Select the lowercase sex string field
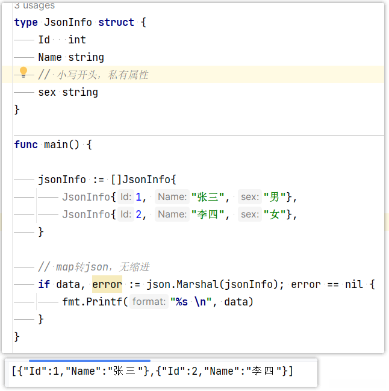Image resolution: width=389 pixels, height=391 pixels. pos(67,92)
